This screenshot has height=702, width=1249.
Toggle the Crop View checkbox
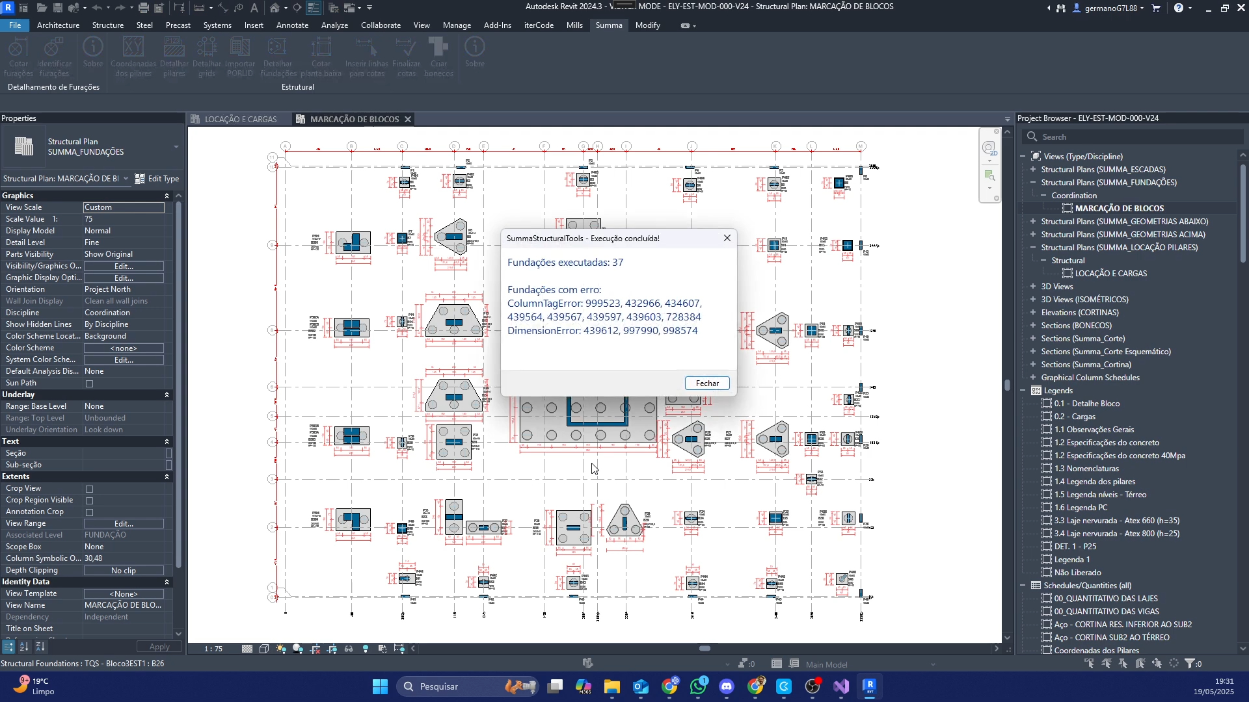[x=90, y=489]
